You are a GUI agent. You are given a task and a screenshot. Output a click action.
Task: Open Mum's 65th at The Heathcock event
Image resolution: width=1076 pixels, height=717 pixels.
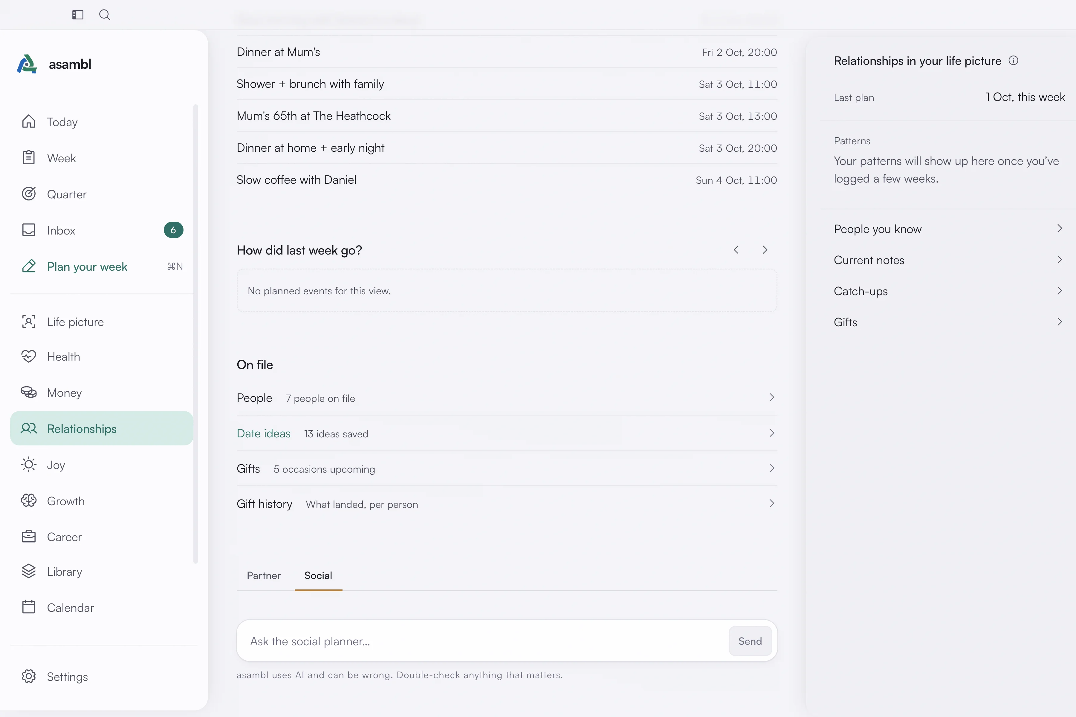pyautogui.click(x=507, y=116)
